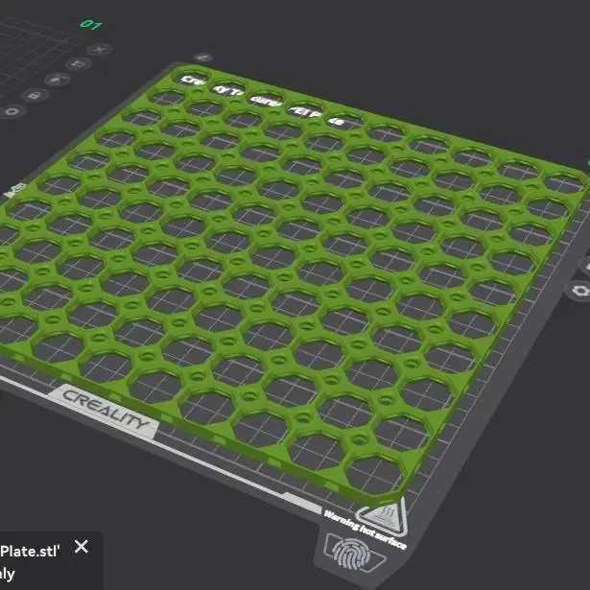The height and width of the screenshot is (590, 590).
Task: Remove the background plate 01 using its X icon
Action: point(100,49)
